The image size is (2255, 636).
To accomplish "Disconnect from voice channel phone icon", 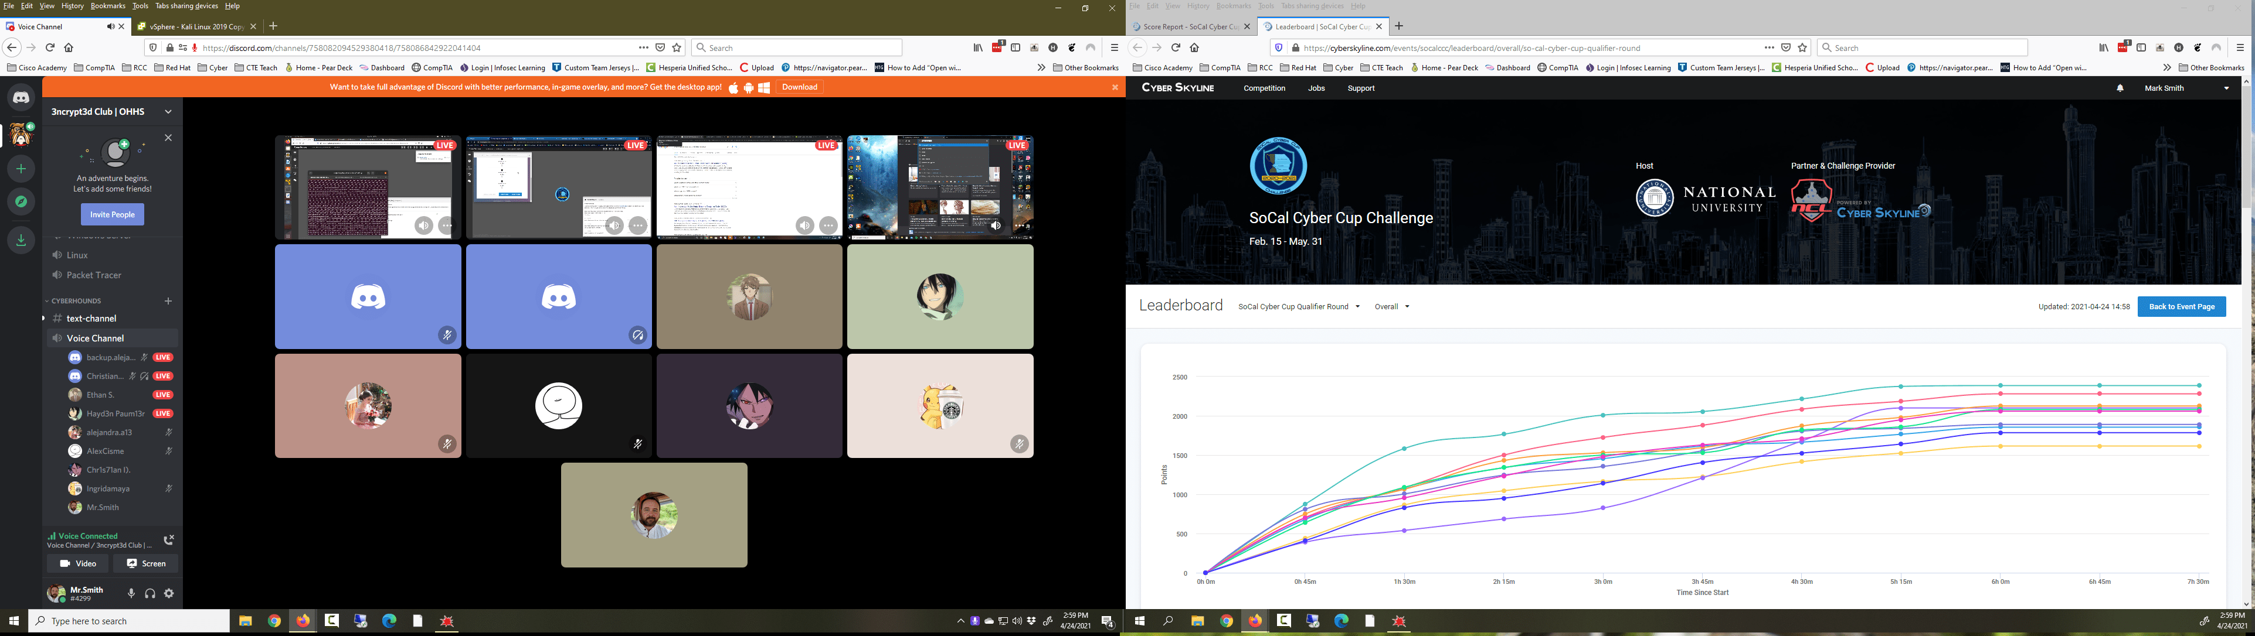I will coord(169,540).
